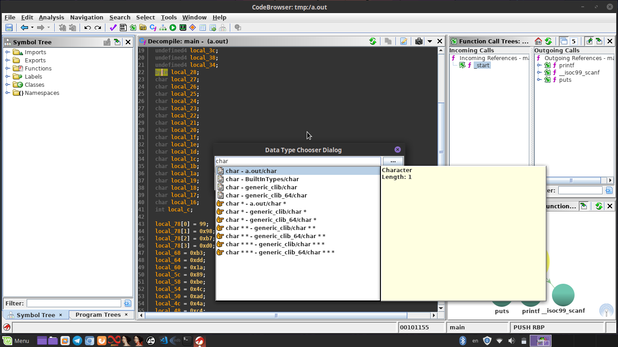Click the Undo arrow in toolbar
This screenshot has width=618, height=347.
pyautogui.click(x=87, y=28)
